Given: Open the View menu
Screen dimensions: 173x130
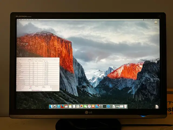Looking at the screenshot, I should coord(29,20).
